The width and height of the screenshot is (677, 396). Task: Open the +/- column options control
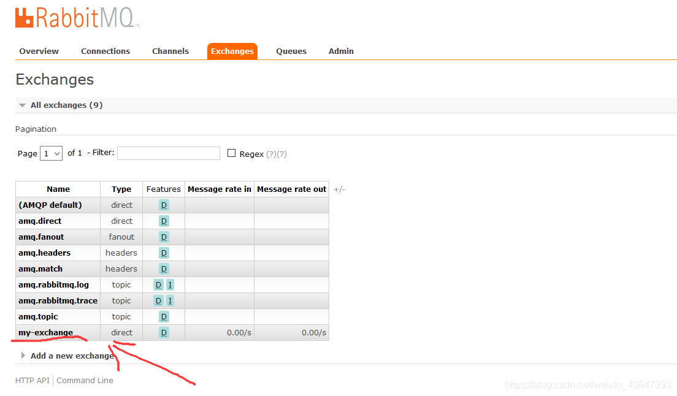click(x=339, y=189)
